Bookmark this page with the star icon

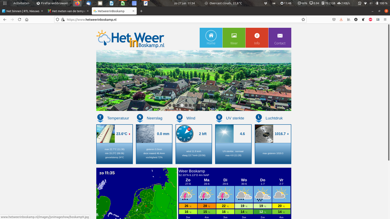303,19
